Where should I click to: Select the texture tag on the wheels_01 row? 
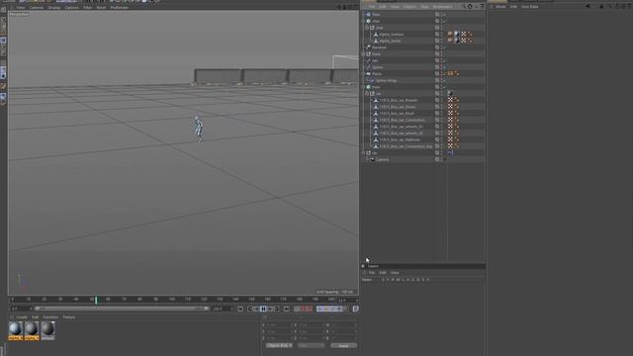[x=450, y=127]
